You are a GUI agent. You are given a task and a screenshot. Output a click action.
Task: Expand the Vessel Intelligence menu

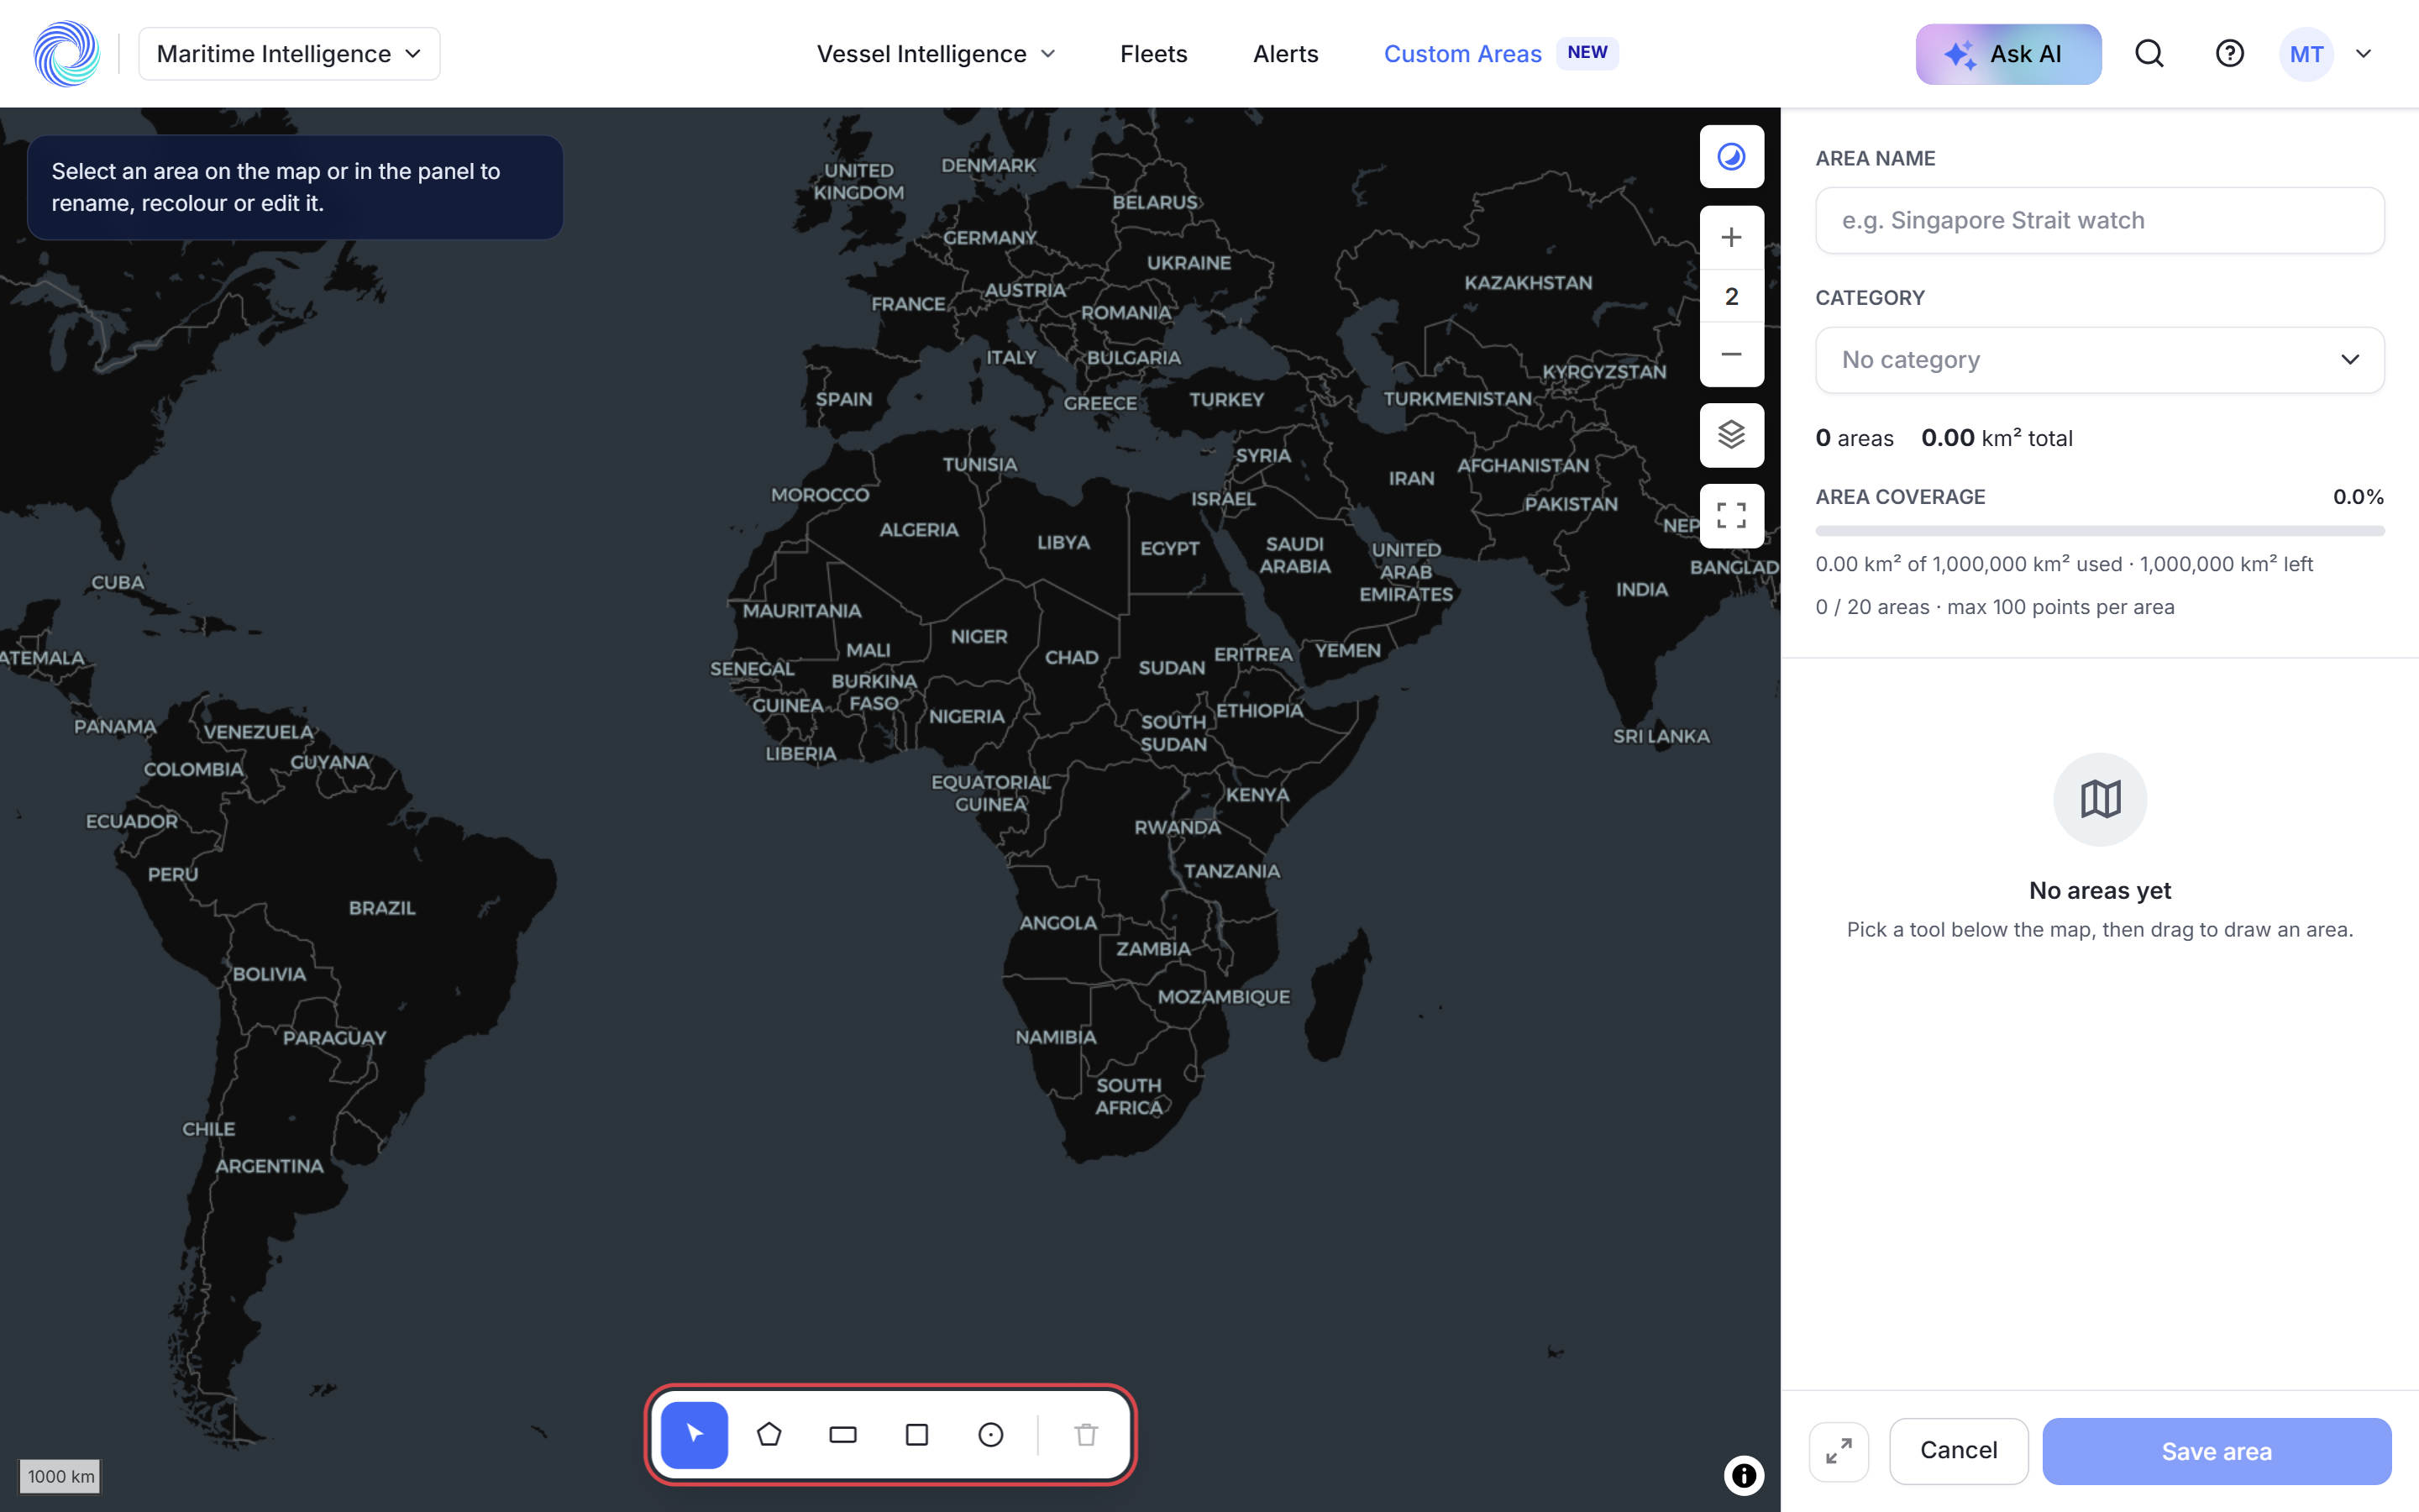coord(936,54)
